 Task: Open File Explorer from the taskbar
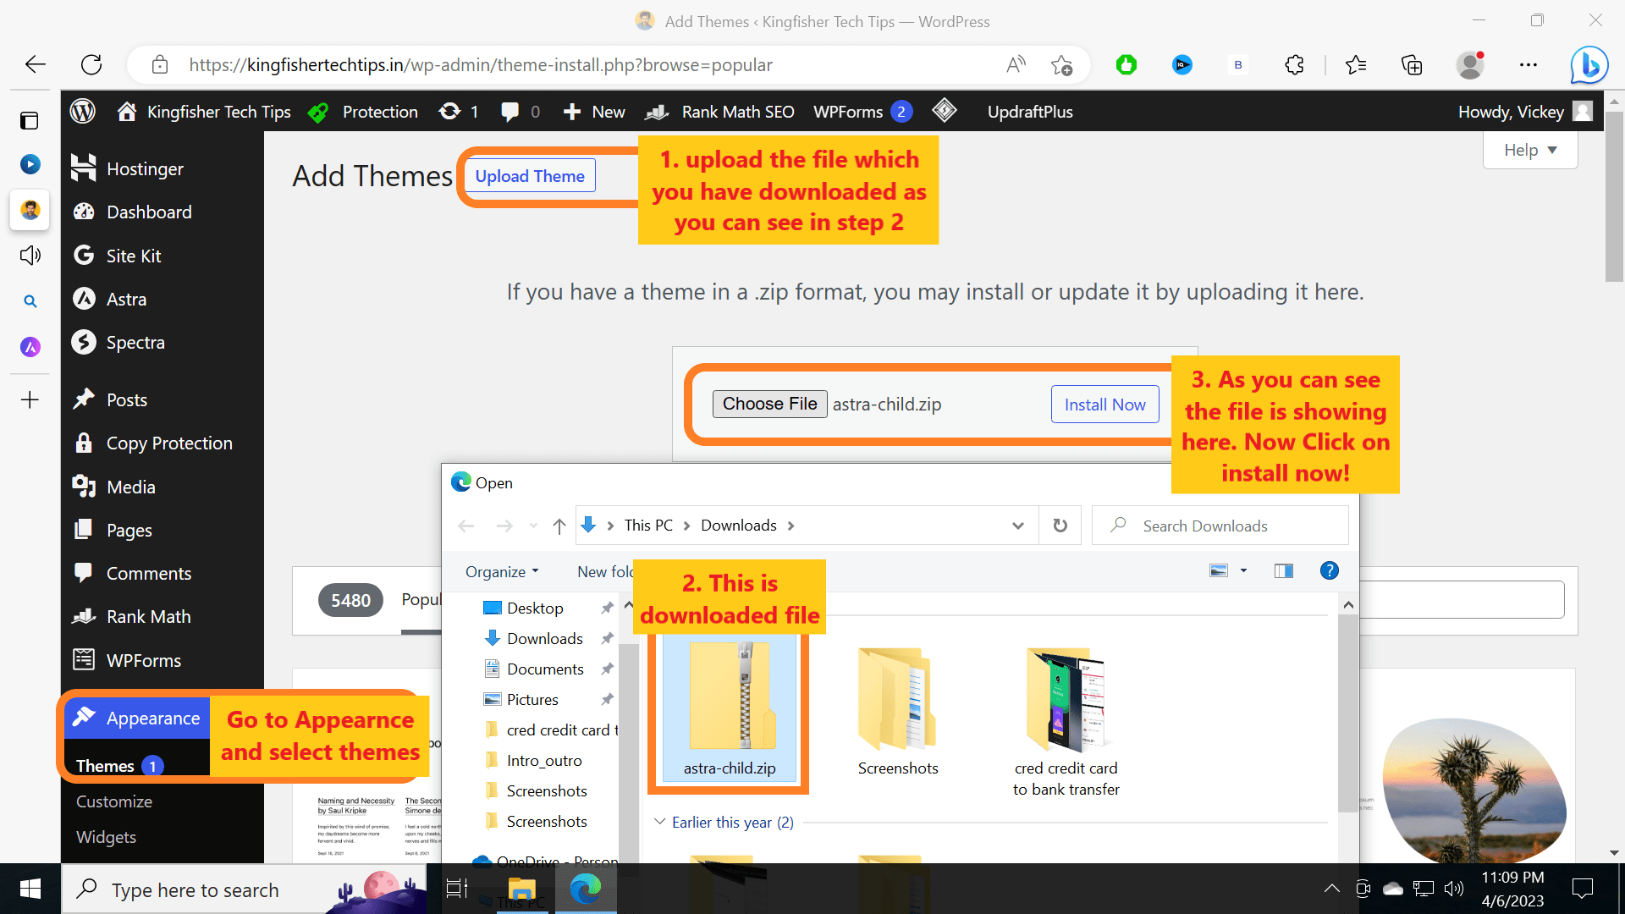click(x=521, y=889)
